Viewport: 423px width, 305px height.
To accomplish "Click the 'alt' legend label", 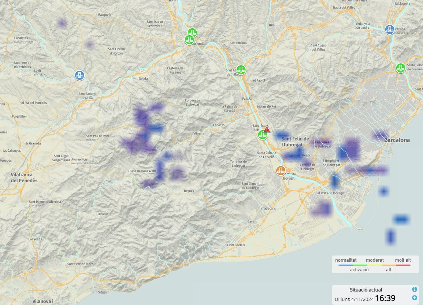I will (389, 270).
